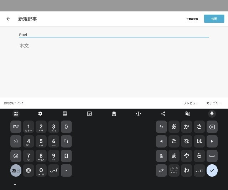Image resolution: width=228 pixels, height=190 pixels.
Task: Tap the number 1 key
Action: pos(28,127)
